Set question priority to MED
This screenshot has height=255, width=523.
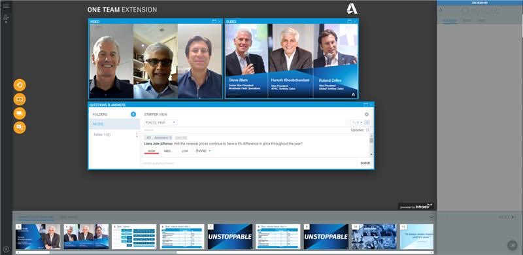coord(168,151)
